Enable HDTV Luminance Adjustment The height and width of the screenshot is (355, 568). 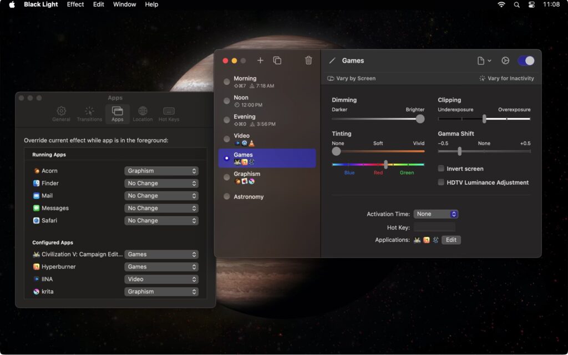[441, 182]
